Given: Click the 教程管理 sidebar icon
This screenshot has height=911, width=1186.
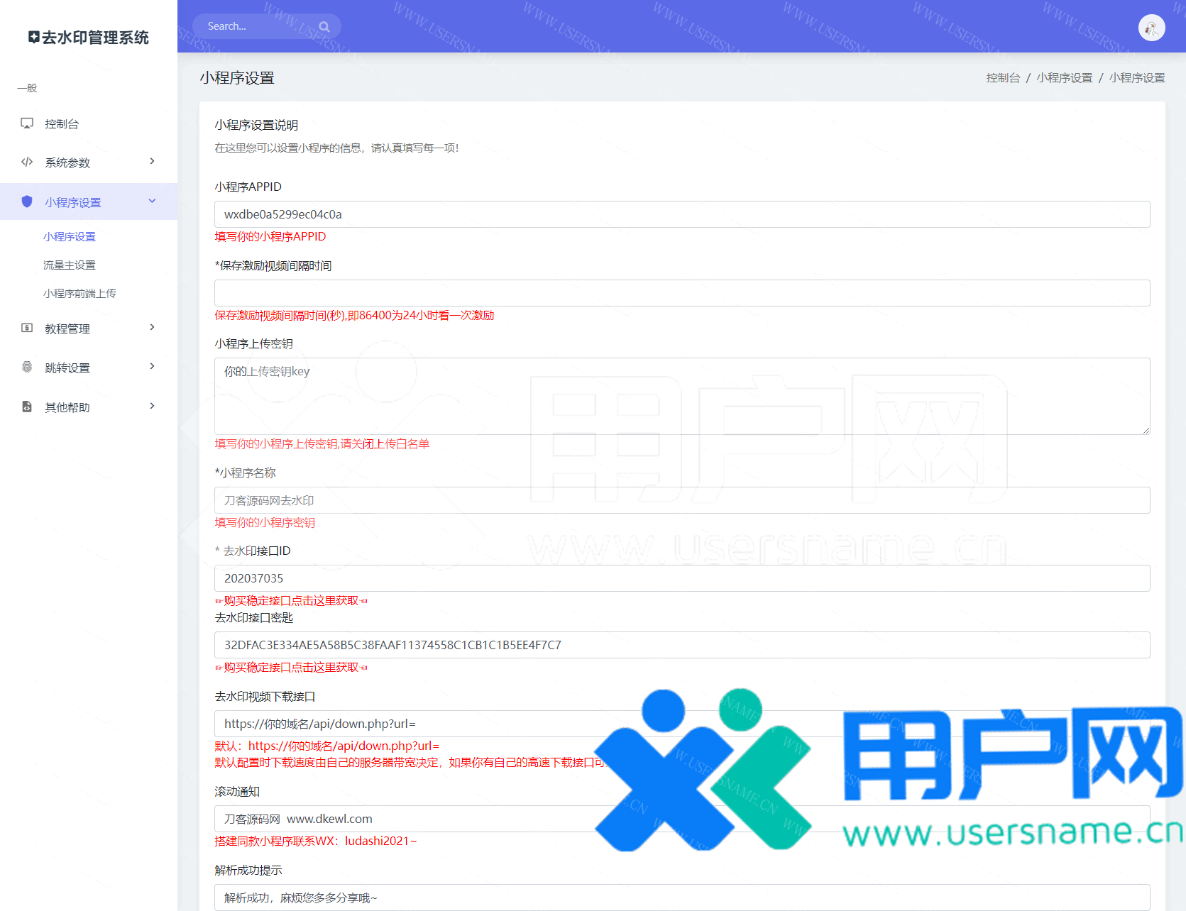Looking at the screenshot, I should [x=27, y=328].
